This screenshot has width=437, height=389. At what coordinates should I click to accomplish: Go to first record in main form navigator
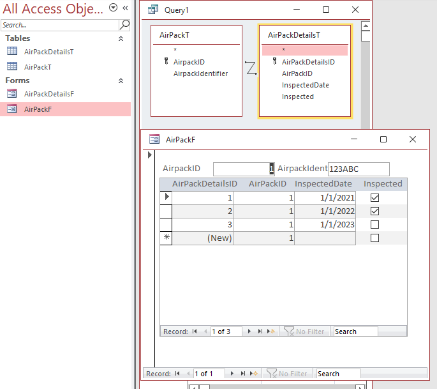click(177, 374)
